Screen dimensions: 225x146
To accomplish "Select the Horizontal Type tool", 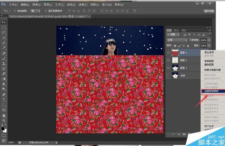I will (4, 100).
